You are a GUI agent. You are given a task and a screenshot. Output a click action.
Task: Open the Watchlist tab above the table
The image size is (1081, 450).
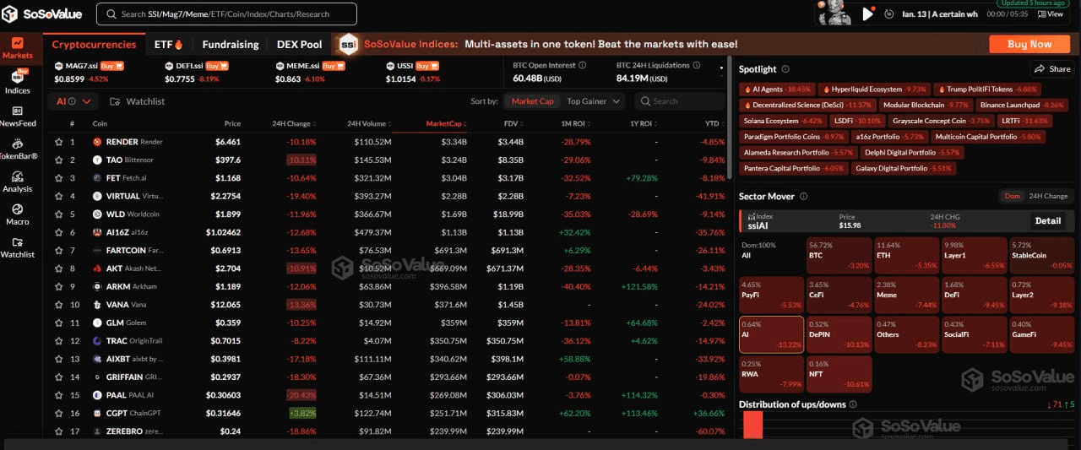pyautogui.click(x=137, y=101)
